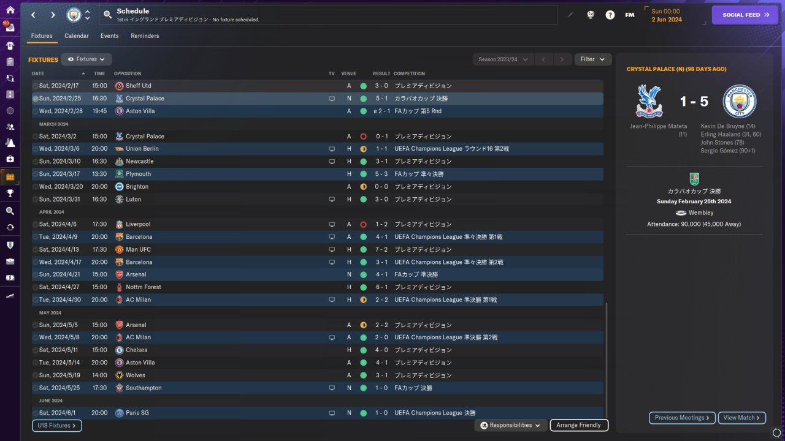The width and height of the screenshot is (785, 441).
Task: Open the Filter dropdown
Action: pos(593,59)
